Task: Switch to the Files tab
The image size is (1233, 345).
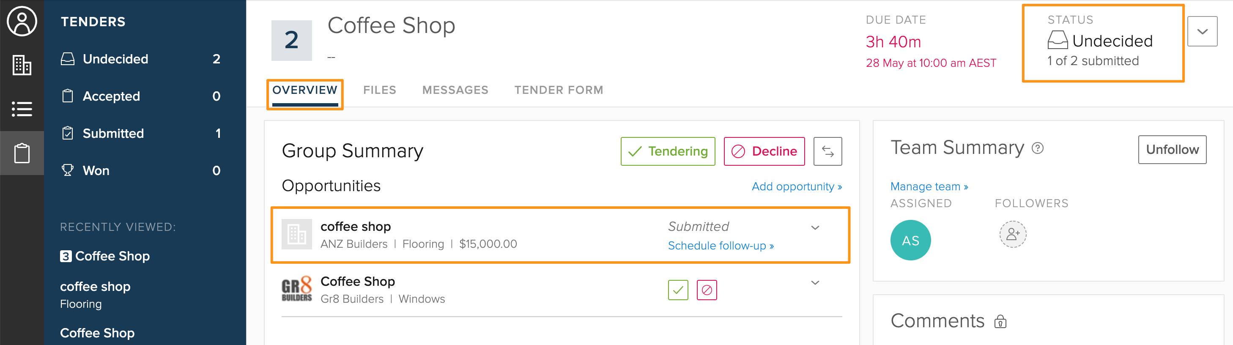Action: click(380, 90)
